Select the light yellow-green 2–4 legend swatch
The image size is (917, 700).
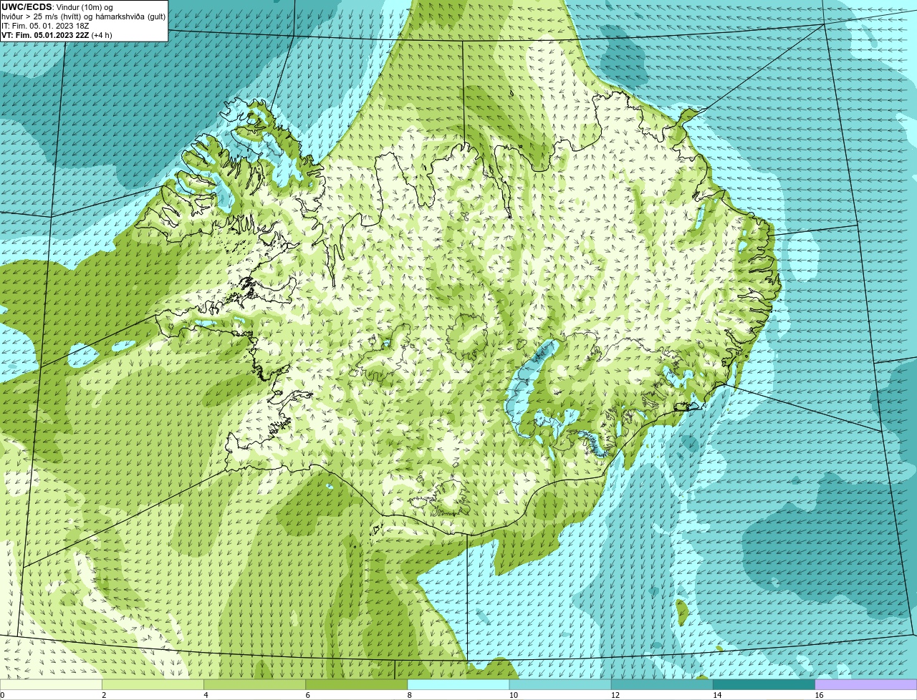(153, 685)
